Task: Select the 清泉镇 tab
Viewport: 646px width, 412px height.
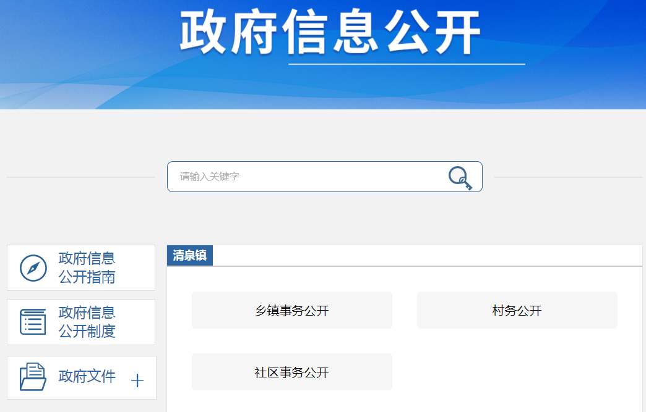Action: (190, 255)
